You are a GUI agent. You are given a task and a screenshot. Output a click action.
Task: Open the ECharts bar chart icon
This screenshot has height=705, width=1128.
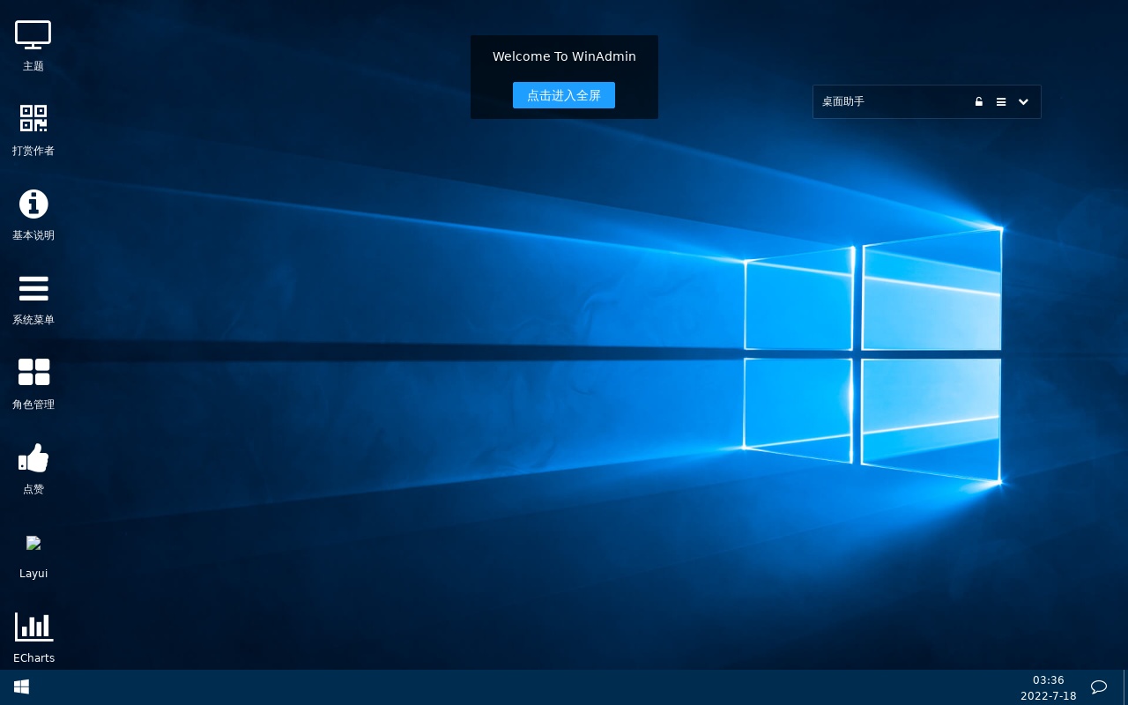pos(33,627)
